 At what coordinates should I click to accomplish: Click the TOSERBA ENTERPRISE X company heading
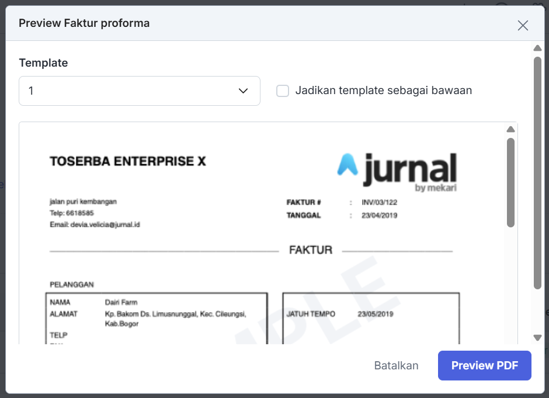click(128, 161)
